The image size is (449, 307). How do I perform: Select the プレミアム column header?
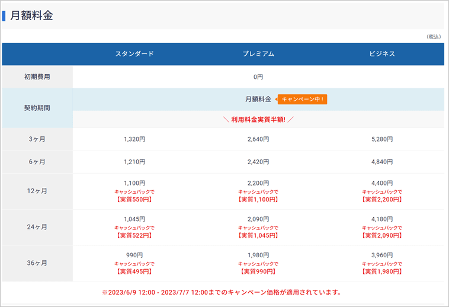click(258, 54)
